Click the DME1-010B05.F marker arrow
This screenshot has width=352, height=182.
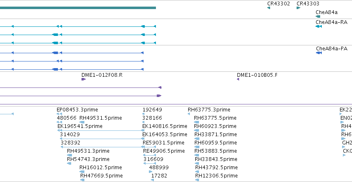click(238, 79)
